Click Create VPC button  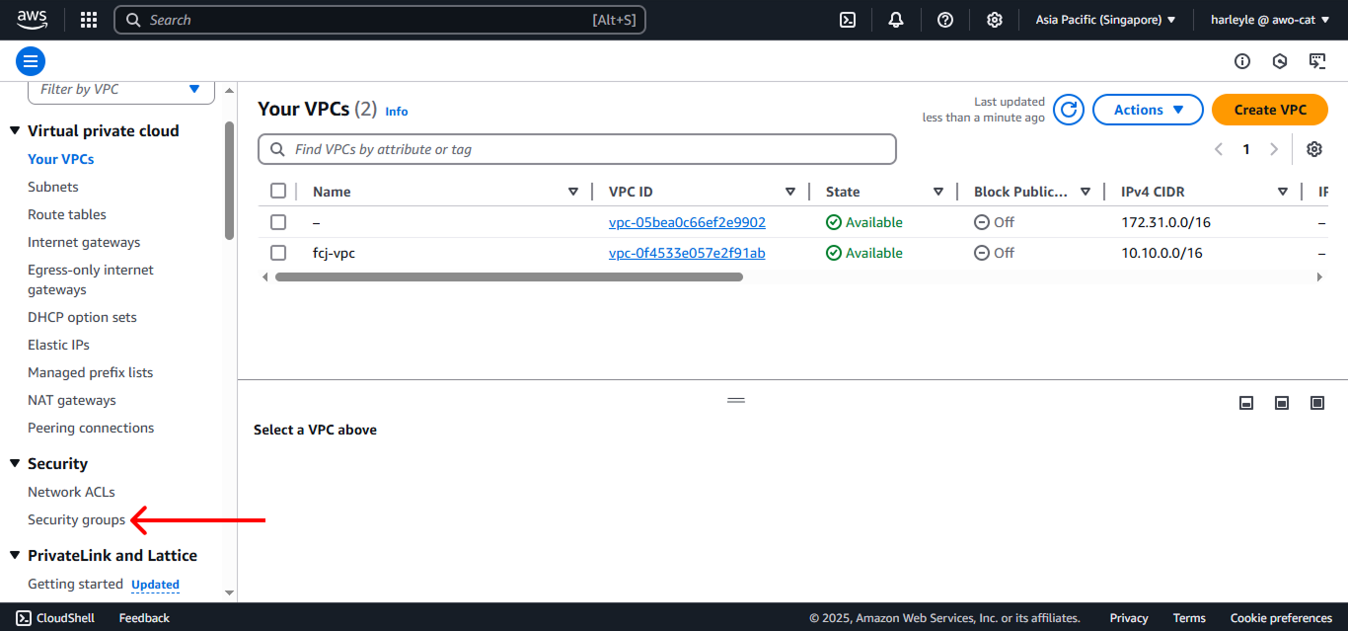1270,110
